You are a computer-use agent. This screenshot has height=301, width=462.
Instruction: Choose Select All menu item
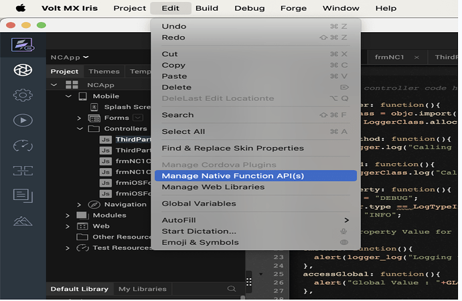click(256, 132)
